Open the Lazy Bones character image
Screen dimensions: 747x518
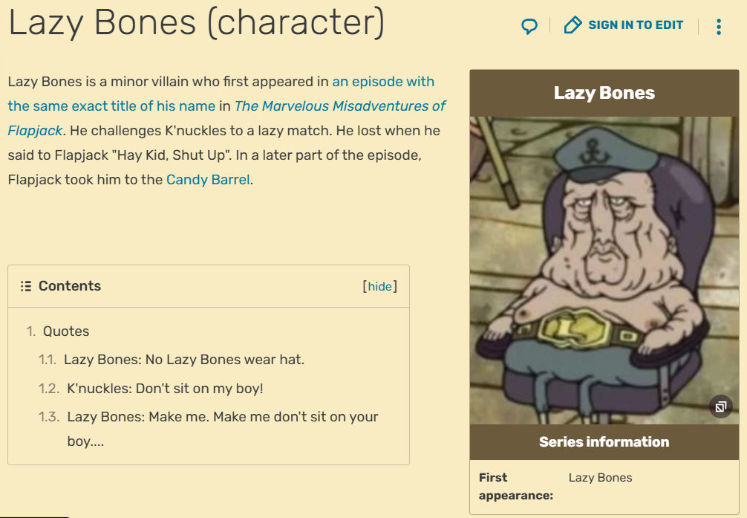[x=604, y=271]
